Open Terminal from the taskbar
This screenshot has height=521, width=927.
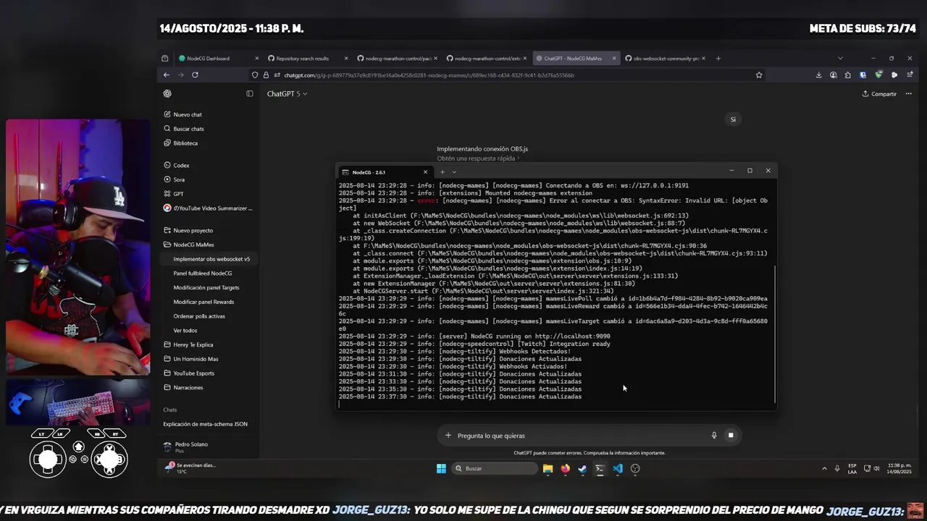click(600, 468)
